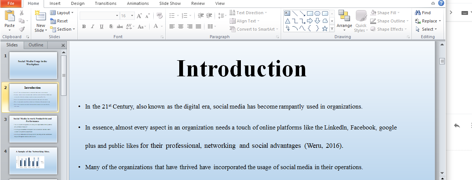This screenshot has width=472, height=180.
Task: Toggle Center text alignment
Action: coord(181,27)
